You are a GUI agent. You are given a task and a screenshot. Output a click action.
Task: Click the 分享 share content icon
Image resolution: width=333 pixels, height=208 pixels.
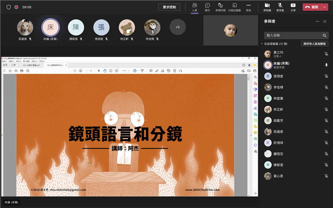293,7
